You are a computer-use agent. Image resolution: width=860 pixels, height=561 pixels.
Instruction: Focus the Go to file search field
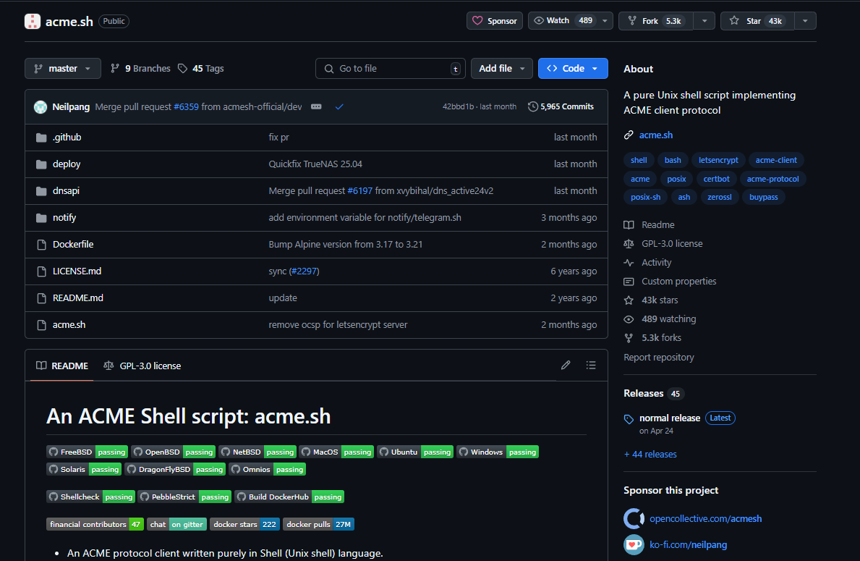(390, 69)
